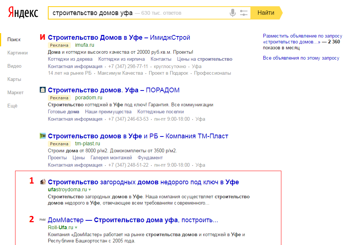Click the круглосуточно working hours text

pyautogui.click(x=170, y=67)
